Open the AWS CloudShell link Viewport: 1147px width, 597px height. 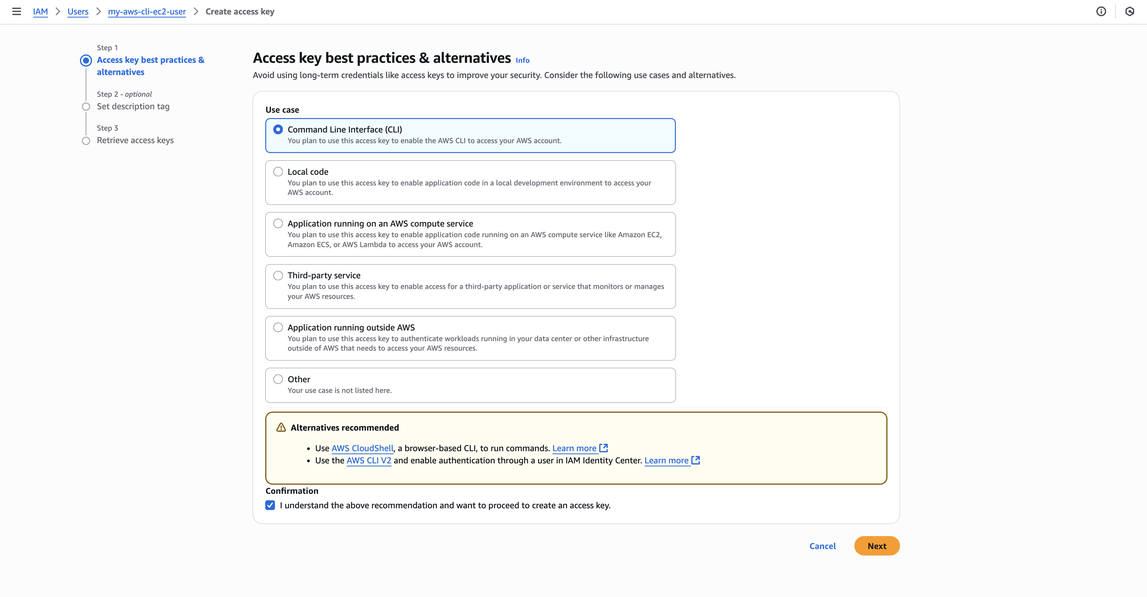pos(362,448)
